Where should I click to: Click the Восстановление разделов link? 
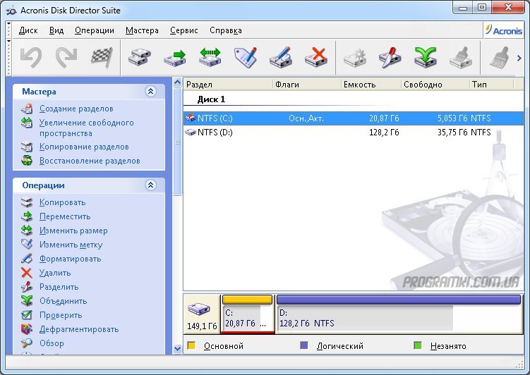coord(89,161)
